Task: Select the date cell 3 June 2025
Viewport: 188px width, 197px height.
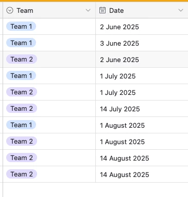Action: (x=142, y=43)
